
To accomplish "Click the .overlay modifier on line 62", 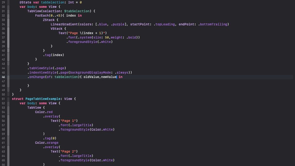I will 51,147.
